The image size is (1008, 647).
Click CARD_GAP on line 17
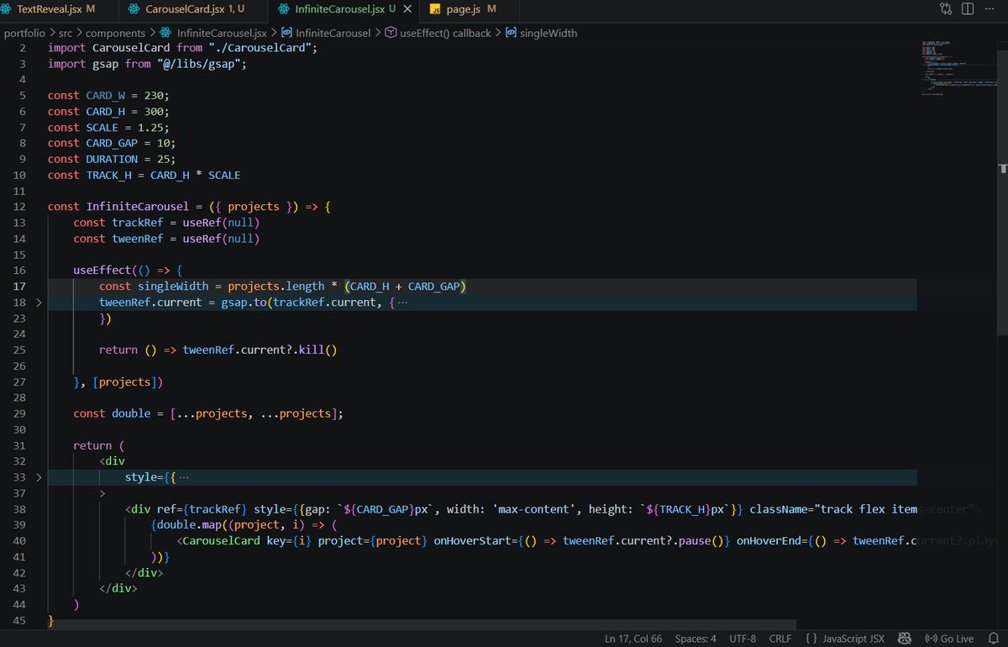tap(433, 287)
